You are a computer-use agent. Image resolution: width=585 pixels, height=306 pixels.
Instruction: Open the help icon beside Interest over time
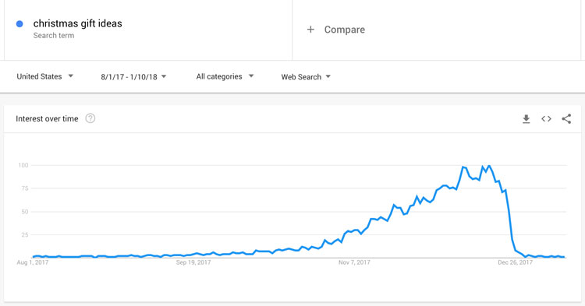[90, 118]
